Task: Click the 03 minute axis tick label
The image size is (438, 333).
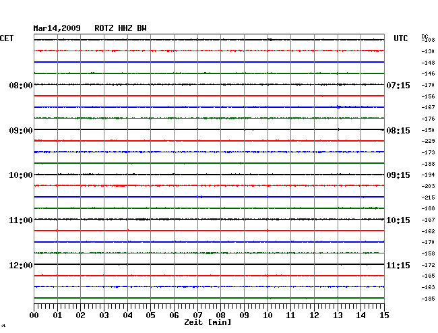Action: [x=104, y=315]
